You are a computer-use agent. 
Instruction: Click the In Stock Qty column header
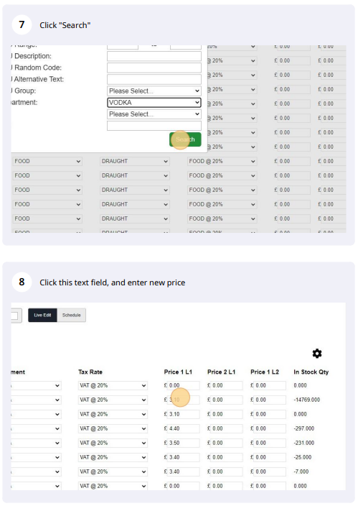pos(311,372)
